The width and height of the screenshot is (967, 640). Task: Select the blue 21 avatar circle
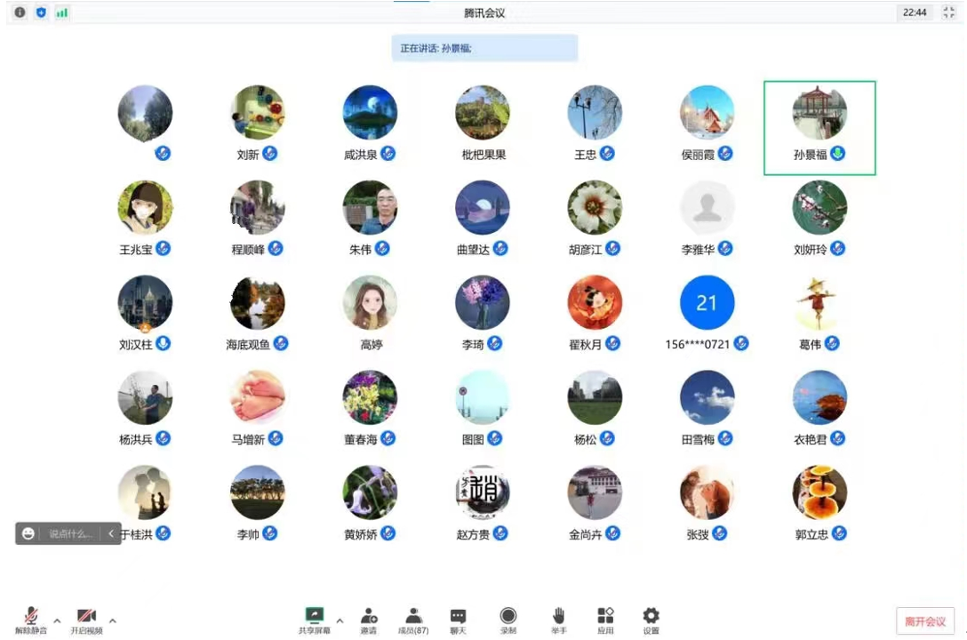click(707, 303)
